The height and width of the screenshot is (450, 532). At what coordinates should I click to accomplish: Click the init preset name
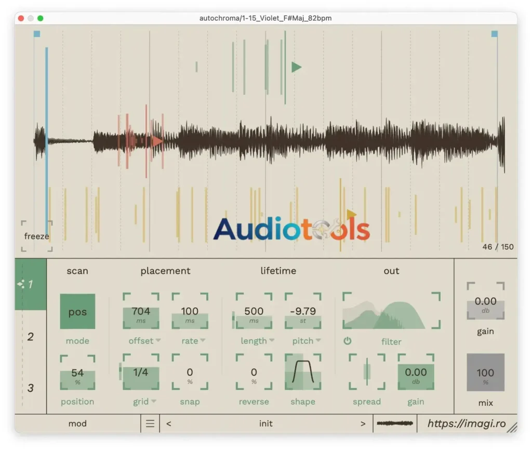(265, 423)
